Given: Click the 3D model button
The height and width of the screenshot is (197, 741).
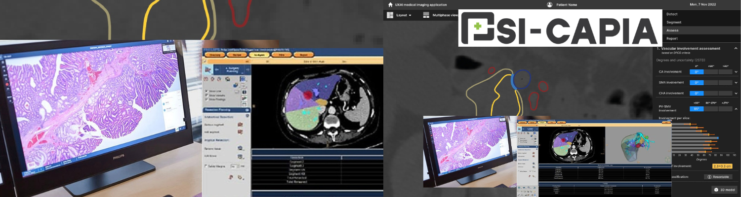Looking at the screenshot, I should pyautogui.click(x=725, y=190).
